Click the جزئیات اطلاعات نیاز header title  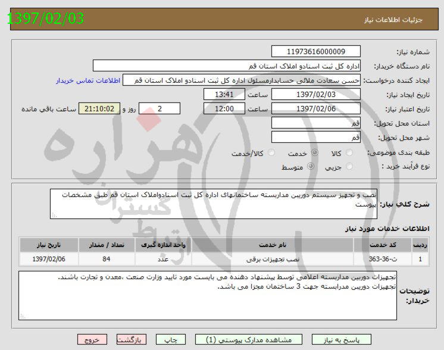[x=393, y=20]
